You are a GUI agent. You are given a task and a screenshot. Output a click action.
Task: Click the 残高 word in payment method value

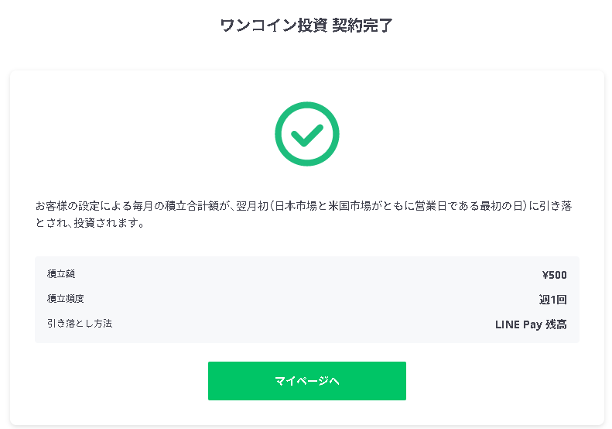pyautogui.click(x=556, y=324)
